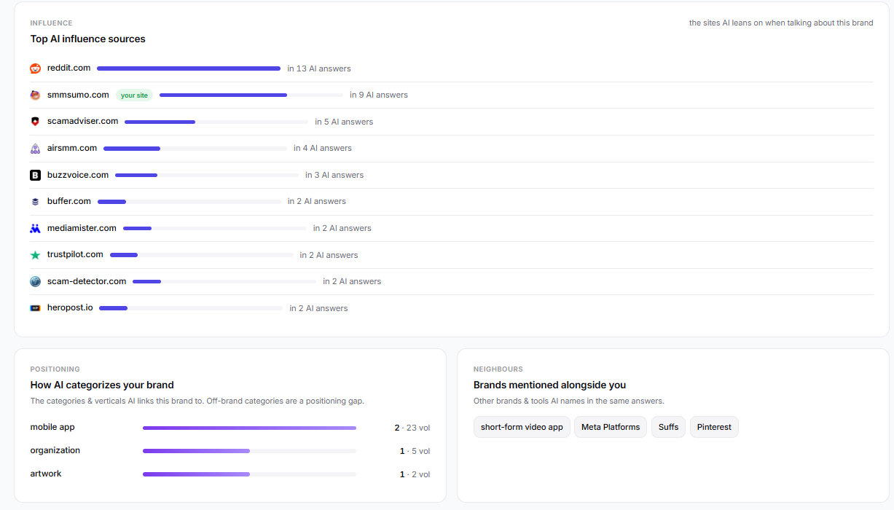Open the trustpilot.com source link
The height and width of the screenshot is (510, 894).
pos(75,254)
